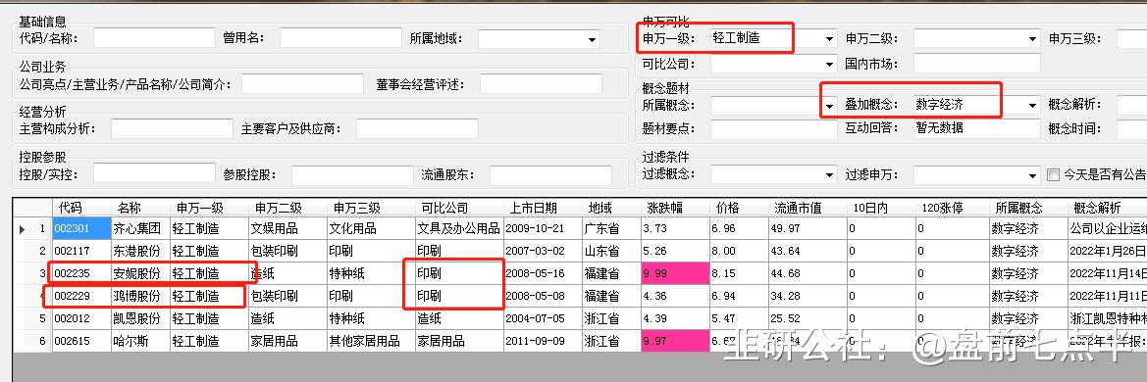This screenshot has width=1147, height=382.
Task: Click the 题材要点 input field
Action: coord(773,129)
